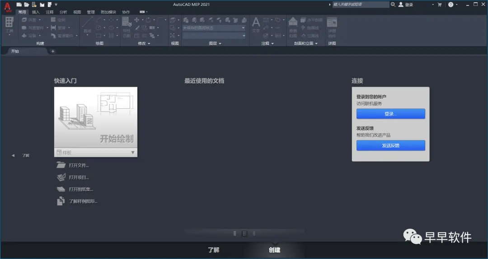Switch to the 管理 ribbon tab
Viewport: 488px width, 259px height.
(90, 12)
